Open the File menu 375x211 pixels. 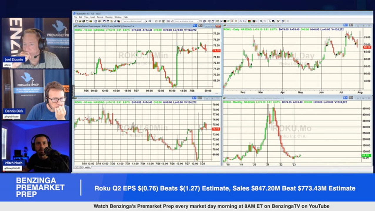[75, 17]
